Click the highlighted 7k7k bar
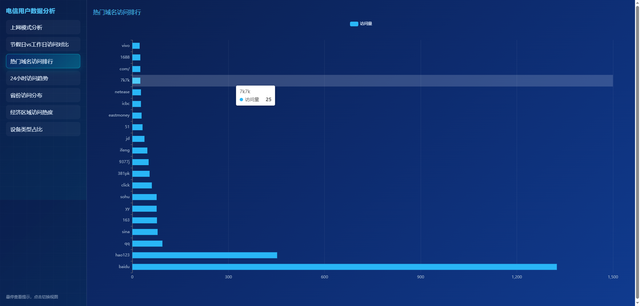The image size is (640, 306). click(x=136, y=81)
